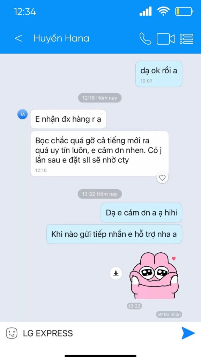The image size is (201, 357).
Task: Open the emoji sticker picker
Action: [x=12, y=333]
